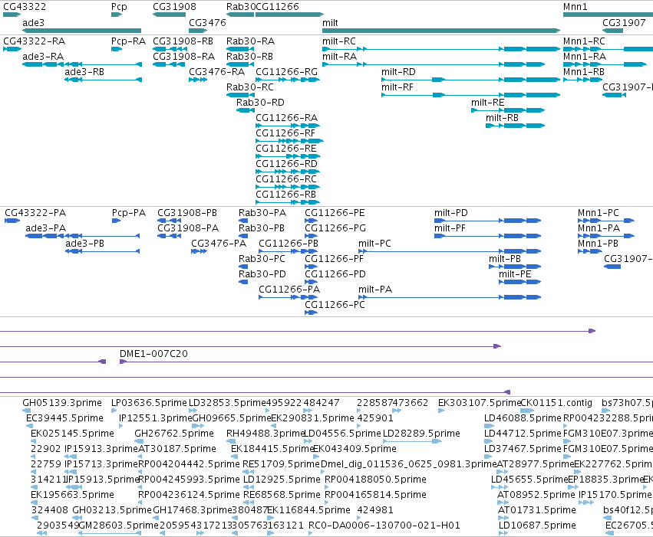The width and height of the screenshot is (653, 537).
Task: Select transcript CG3476-RA
Action: pos(198,80)
